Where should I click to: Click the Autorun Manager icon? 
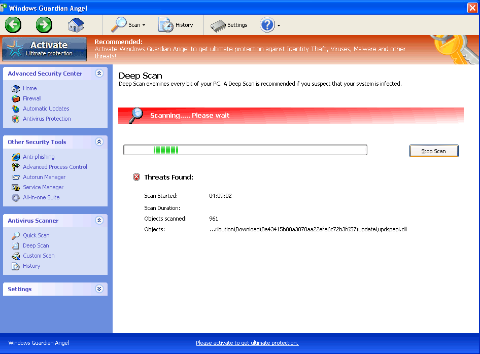click(x=16, y=177)
